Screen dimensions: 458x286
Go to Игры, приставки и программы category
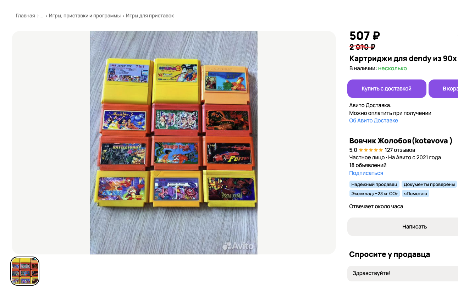[85, 16]
